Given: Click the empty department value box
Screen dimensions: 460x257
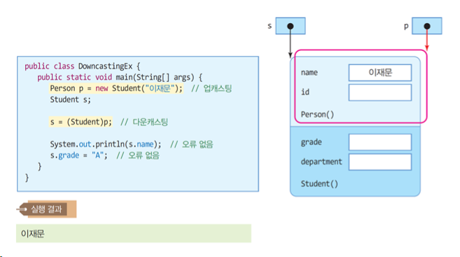Looking at the screenshot, I should pos(380,162).
